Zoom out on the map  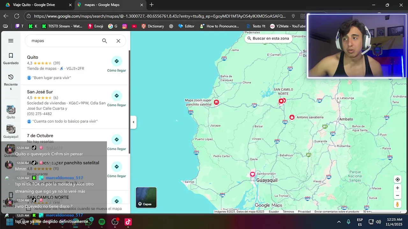[397, 196]
